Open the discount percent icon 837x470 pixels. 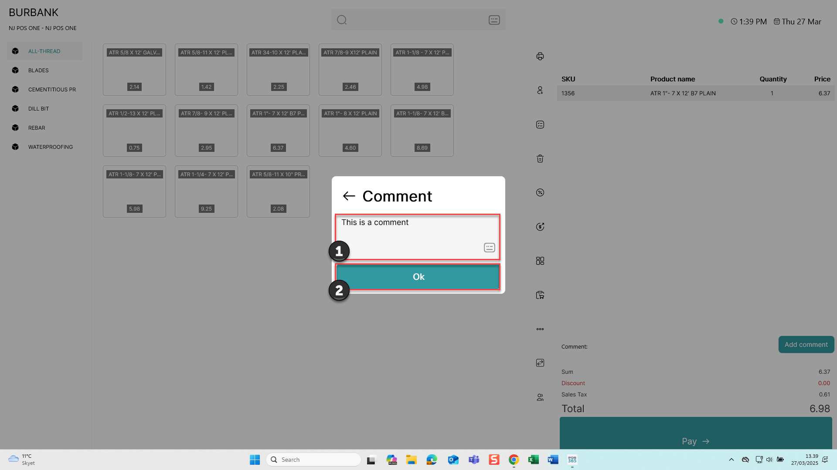540,192
